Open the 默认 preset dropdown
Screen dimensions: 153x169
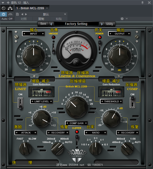(48, 14)
